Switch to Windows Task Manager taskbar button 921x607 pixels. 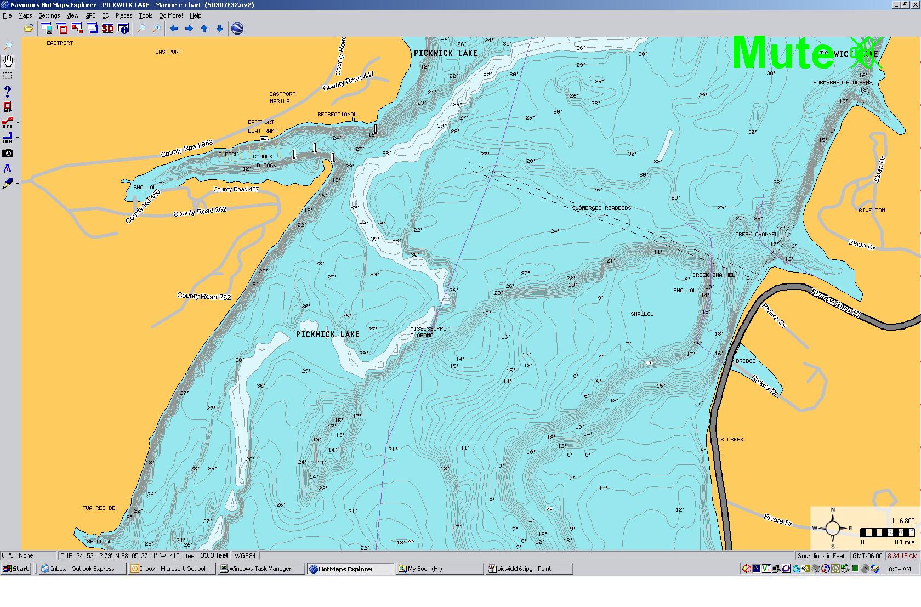261,569
